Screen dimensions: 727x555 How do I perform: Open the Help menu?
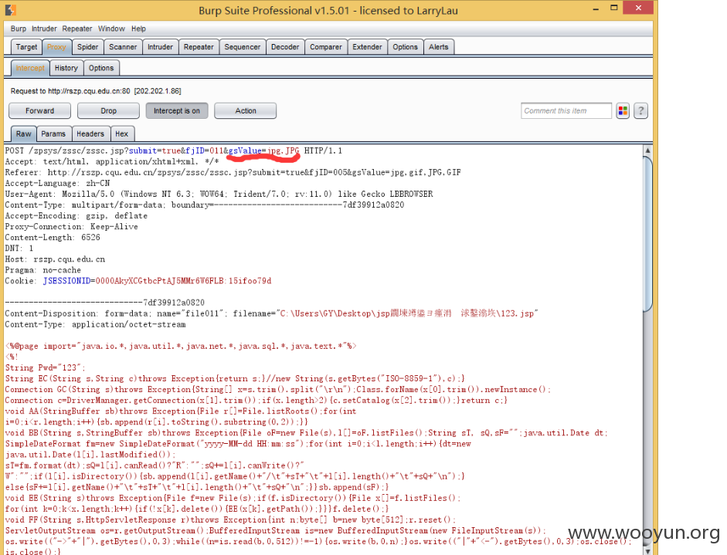pyautogui.click(x=138, y=29)
